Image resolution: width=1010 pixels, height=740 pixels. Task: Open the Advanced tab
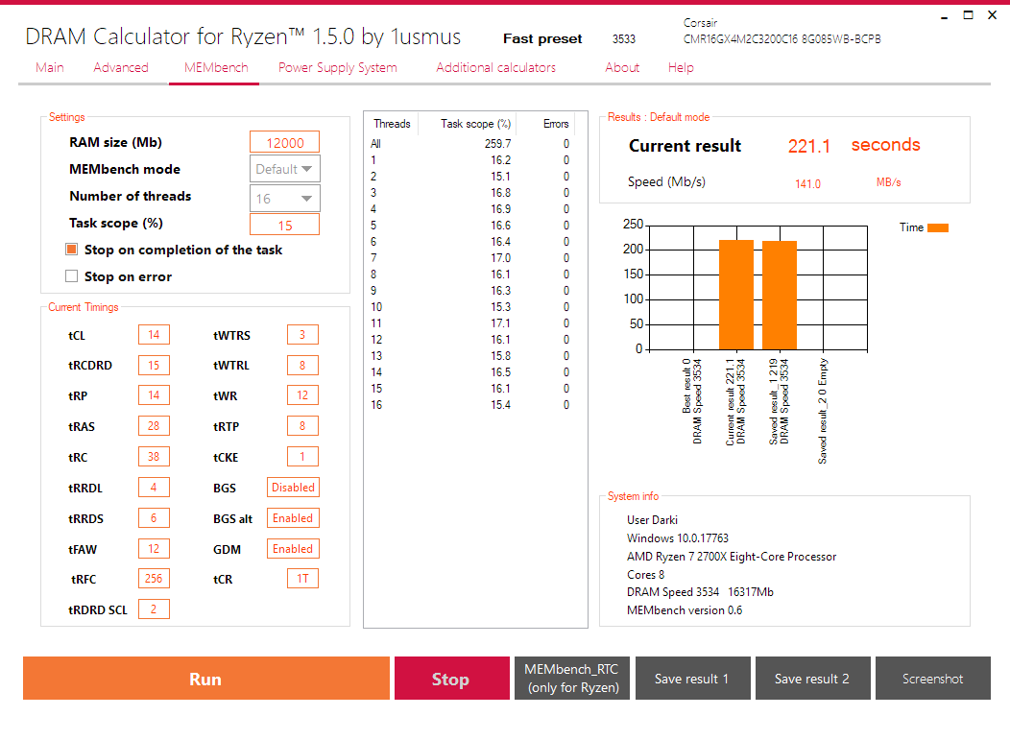120,67
